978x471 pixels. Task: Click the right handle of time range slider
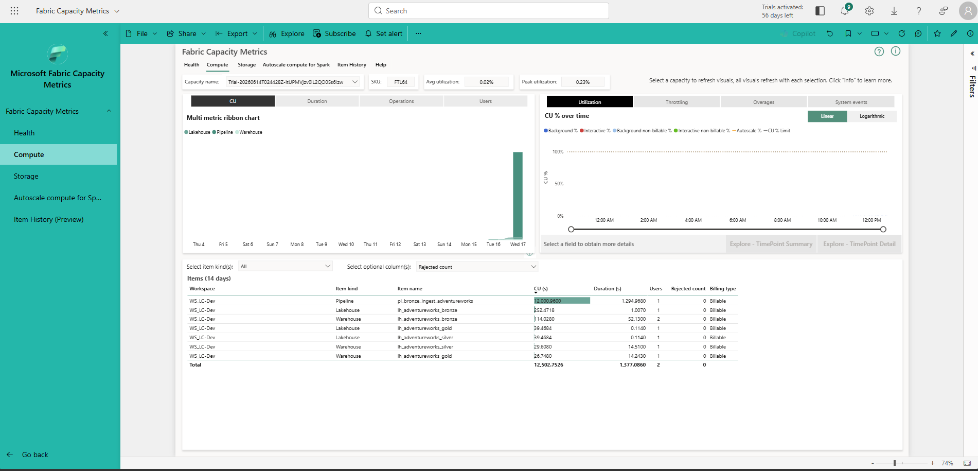[x=883, y=229]
